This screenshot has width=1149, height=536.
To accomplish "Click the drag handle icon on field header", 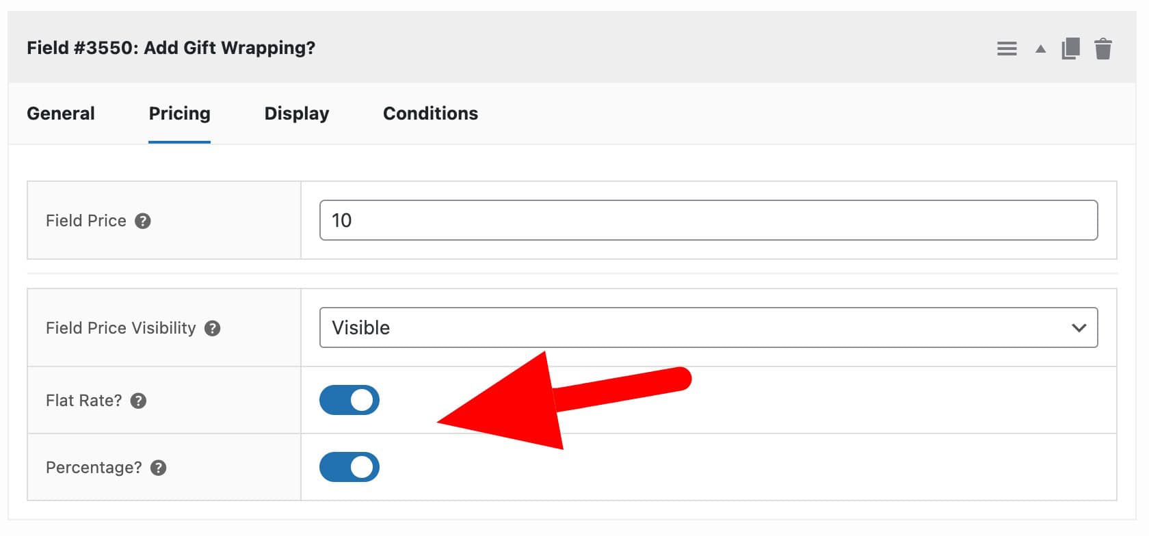I will click(1007, 48).
